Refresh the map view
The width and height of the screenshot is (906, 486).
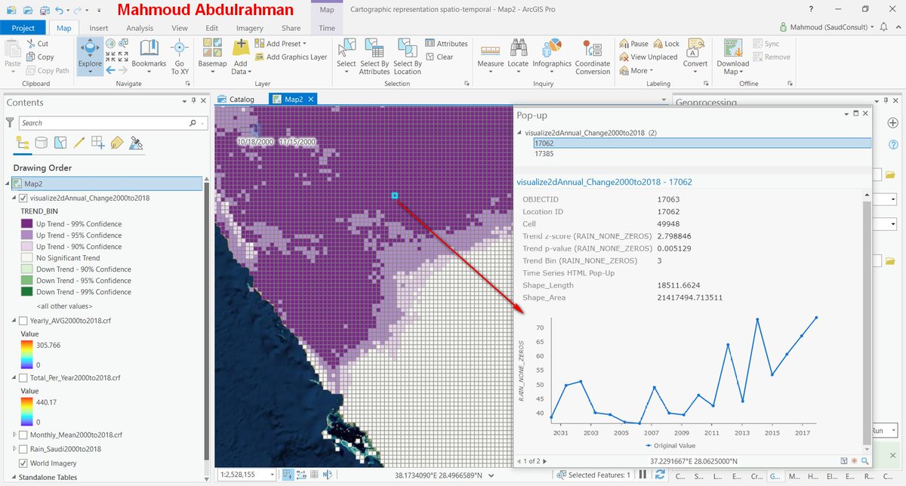coord(660,475)
